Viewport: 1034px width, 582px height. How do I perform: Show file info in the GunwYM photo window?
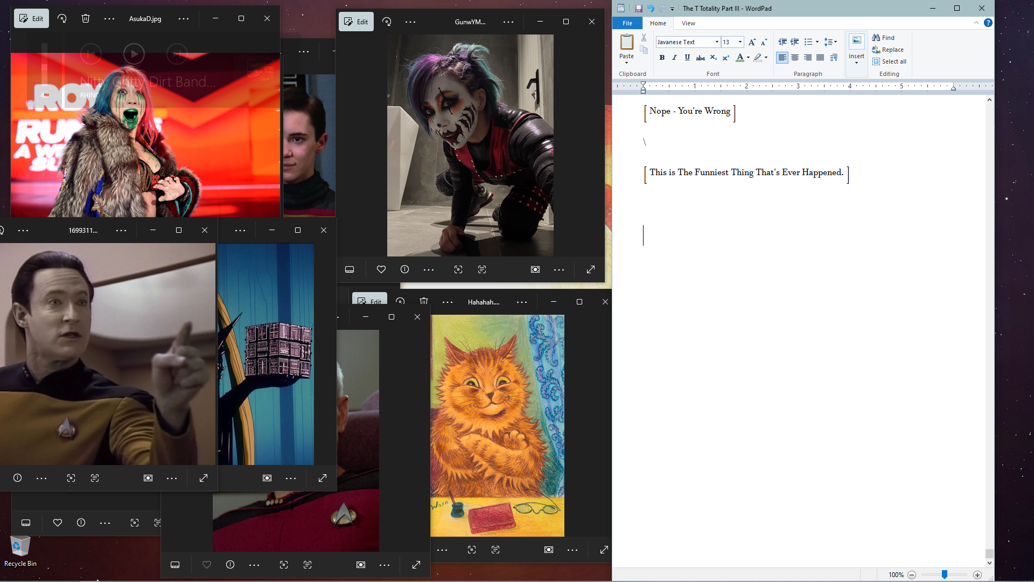pyautogui.click(x=405, y=269)
